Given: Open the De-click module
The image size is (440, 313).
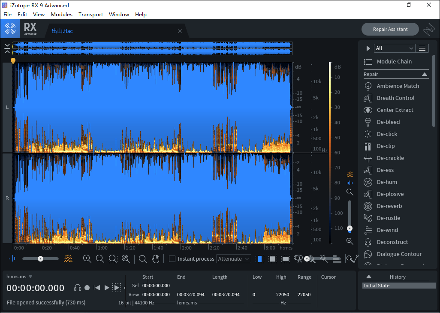Looking at the screenshot, I should click(387, 134).
